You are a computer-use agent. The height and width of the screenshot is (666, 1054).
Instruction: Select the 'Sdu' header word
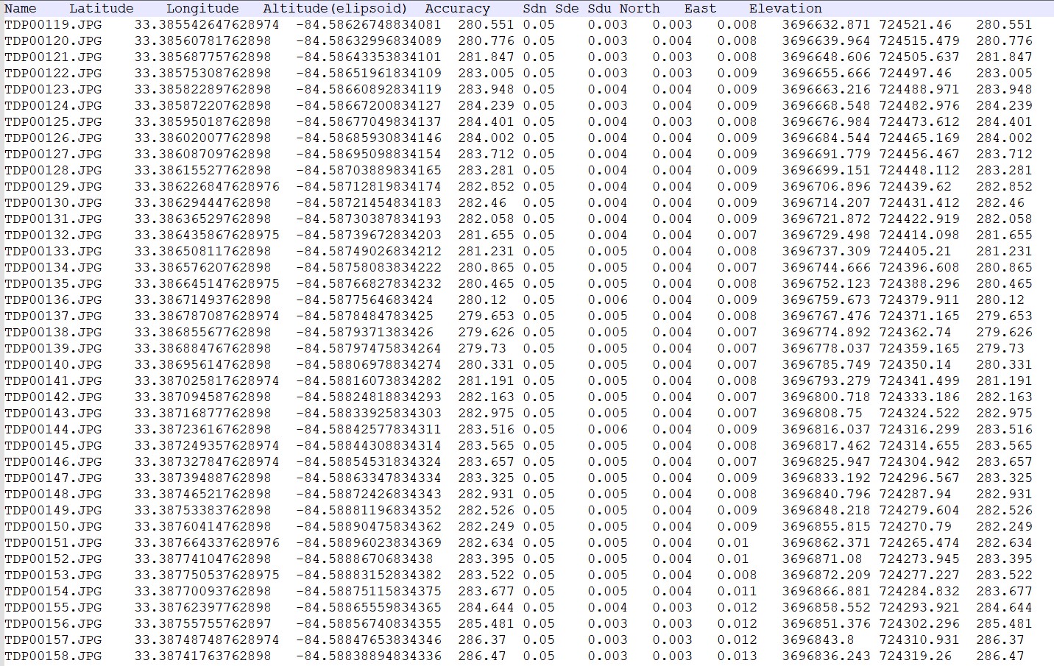tap(599, 9)
